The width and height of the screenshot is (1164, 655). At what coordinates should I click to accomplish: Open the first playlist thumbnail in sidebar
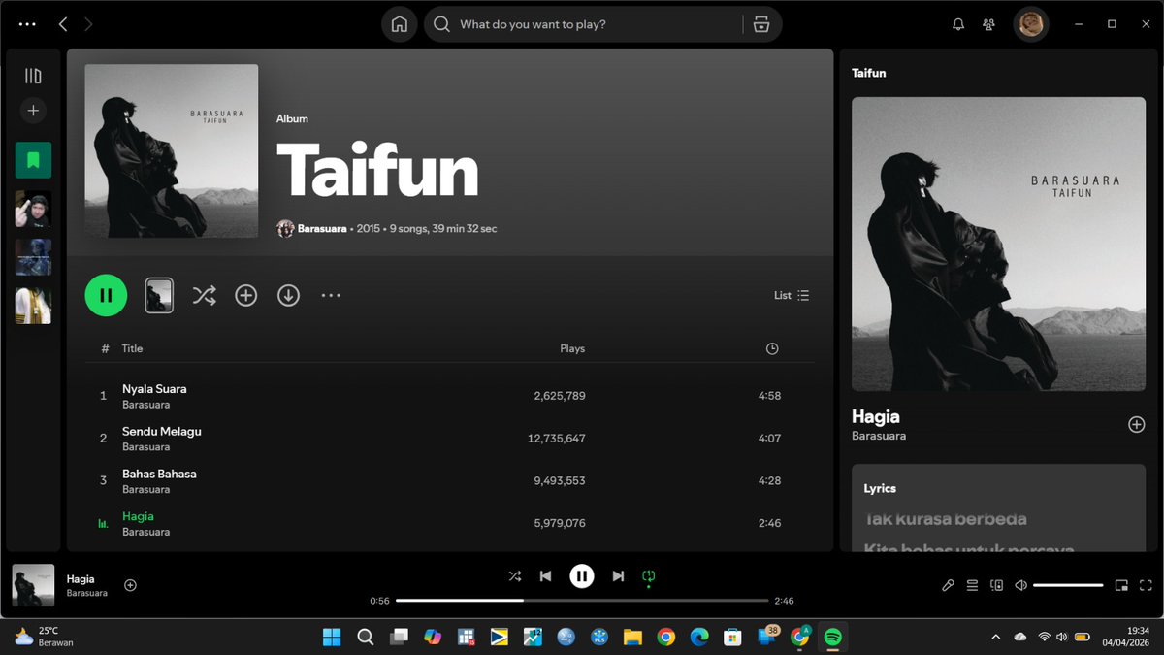[x=33, y=209]
